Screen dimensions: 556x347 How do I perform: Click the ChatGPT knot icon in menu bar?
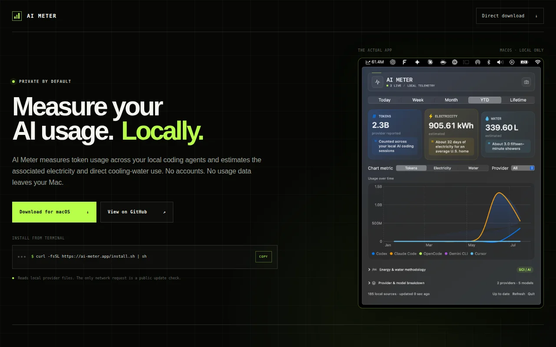[x=393, y=62]
